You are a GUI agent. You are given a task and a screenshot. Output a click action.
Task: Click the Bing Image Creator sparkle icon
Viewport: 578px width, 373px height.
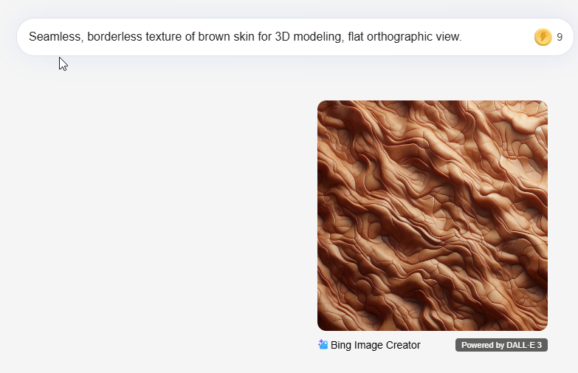coord(323,345)
